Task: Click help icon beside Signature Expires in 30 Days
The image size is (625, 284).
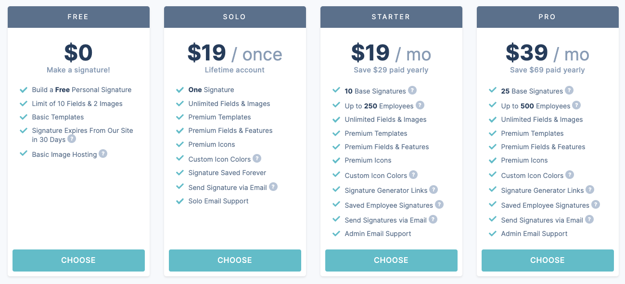Action: 72,139
